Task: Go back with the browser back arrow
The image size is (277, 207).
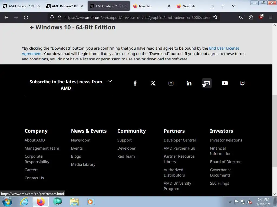Action: click(6, 18)
